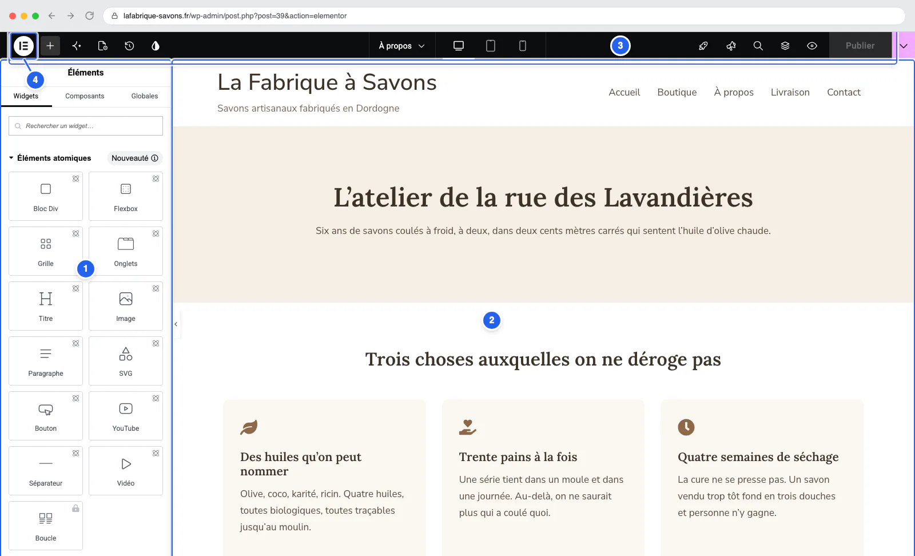Screen dimensions: 915x556
Task: Click the Livraison navigation link
Action: click(x=790, y=92)
